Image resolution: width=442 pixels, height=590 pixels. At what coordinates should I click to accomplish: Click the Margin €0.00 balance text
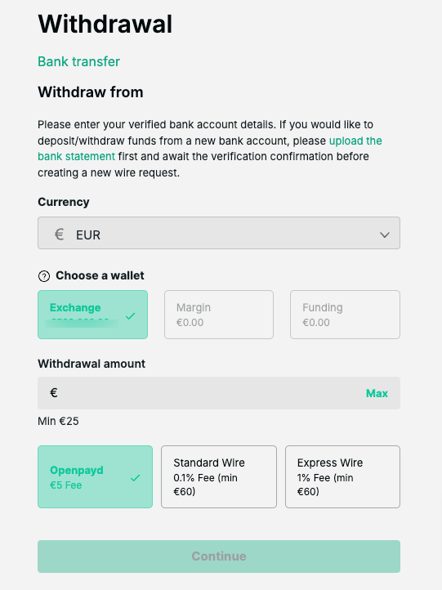pyautogui.click(x=190, y=323)
